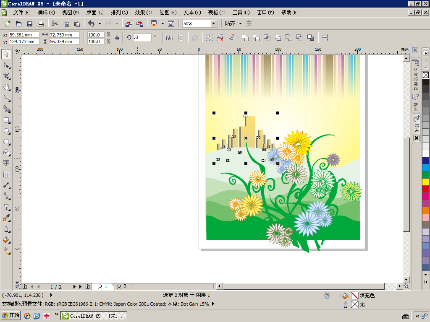Expand cursor coordinates status arrow
Image resolution: width=430 pixels, height=322 pixels.
(x=51, y=295)
